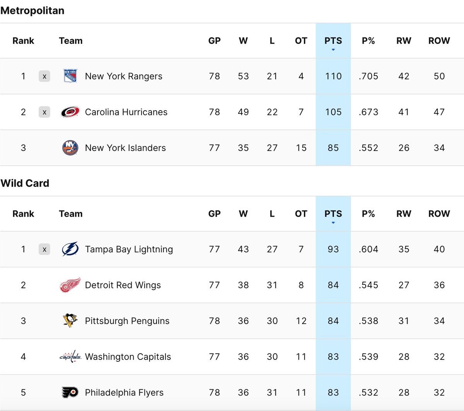Click the New York Islanders logo

[x=70, y=148]
